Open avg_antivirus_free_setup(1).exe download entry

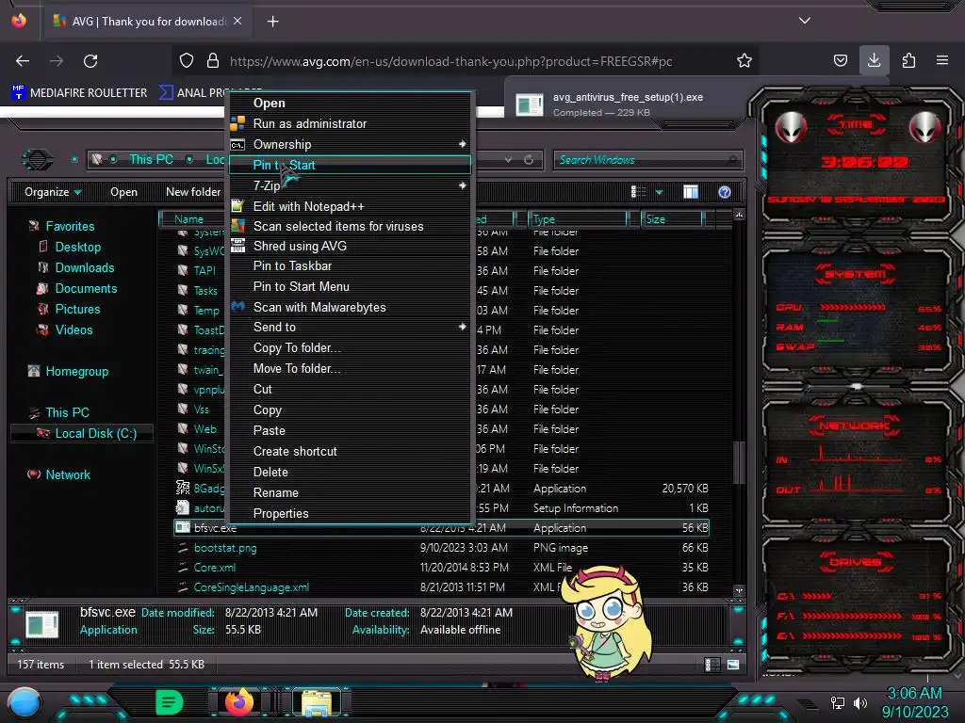(628, 104)
